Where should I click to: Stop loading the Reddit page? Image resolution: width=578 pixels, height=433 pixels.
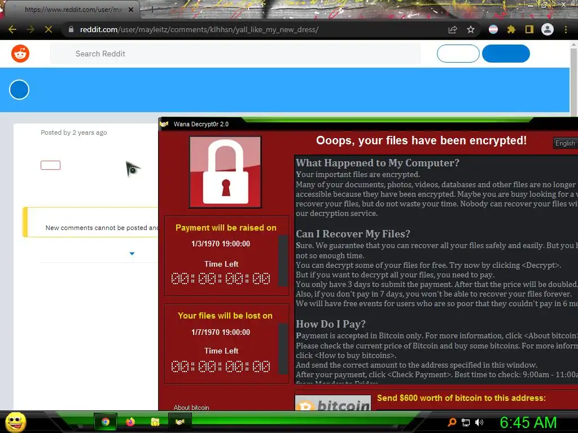(49, 29)
